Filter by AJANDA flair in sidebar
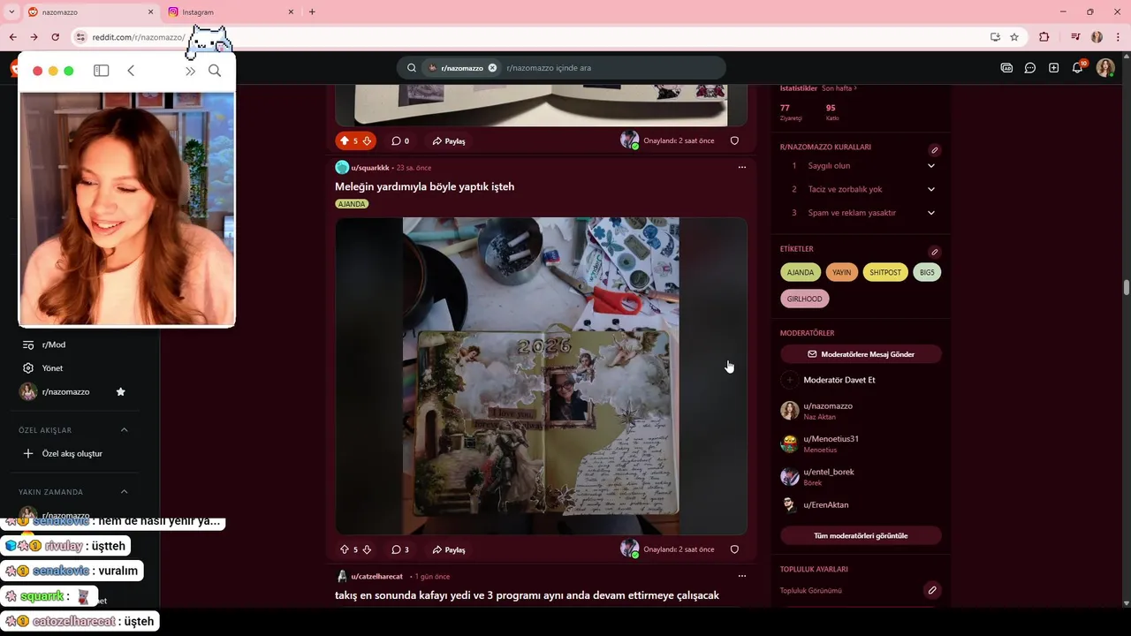Viewport: 1131px width, 636px height. click(x=801, y=272)
